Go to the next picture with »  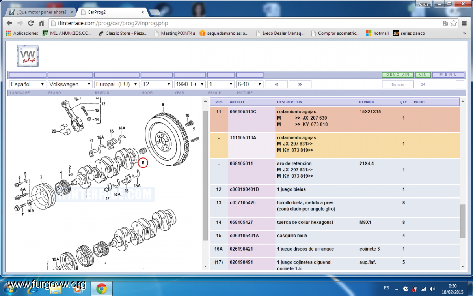[300, 84]
